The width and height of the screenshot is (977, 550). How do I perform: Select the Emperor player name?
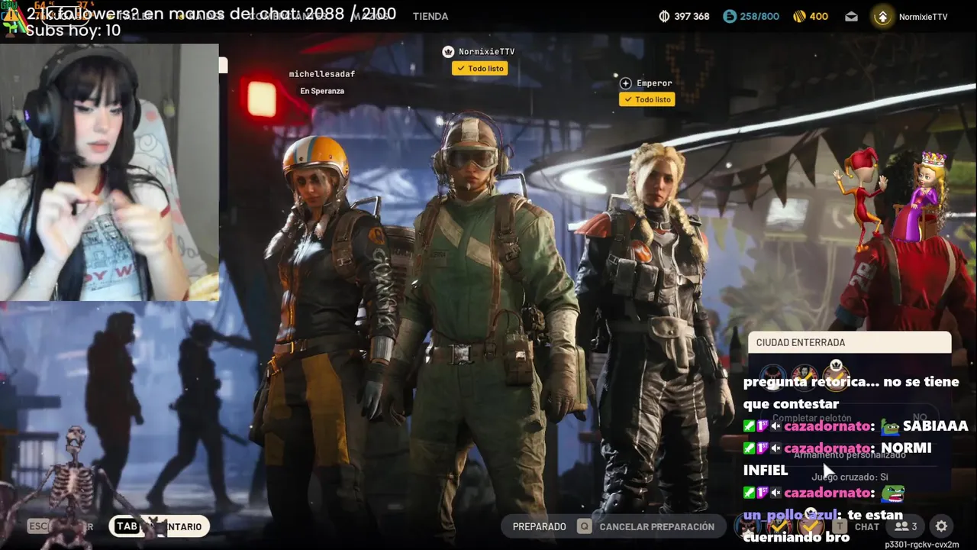coord(654,82)
